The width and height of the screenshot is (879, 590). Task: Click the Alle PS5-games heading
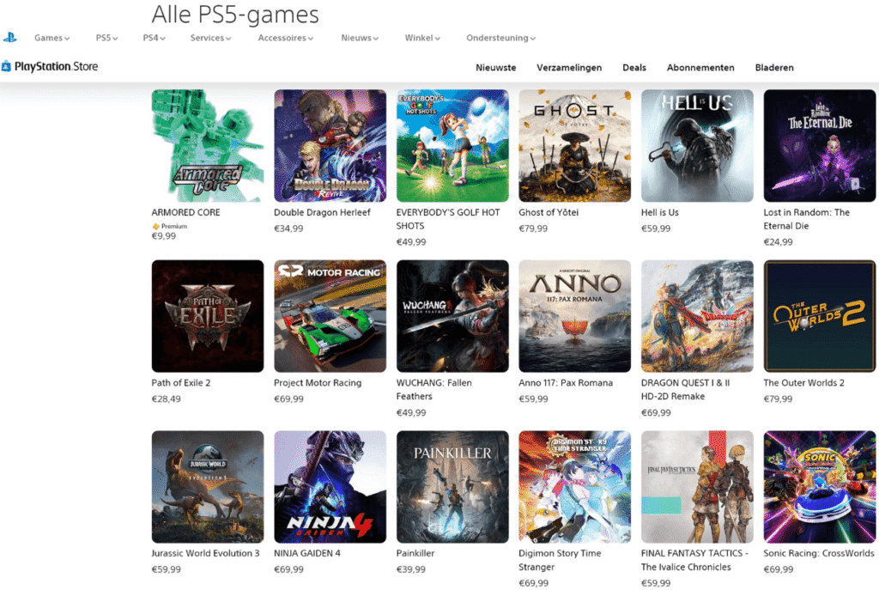(x=235, y=15)
